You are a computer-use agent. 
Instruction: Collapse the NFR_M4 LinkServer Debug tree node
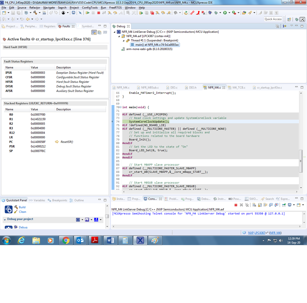115,32
